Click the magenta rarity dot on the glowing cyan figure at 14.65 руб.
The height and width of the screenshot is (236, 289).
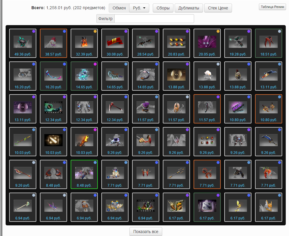point(95,64)
